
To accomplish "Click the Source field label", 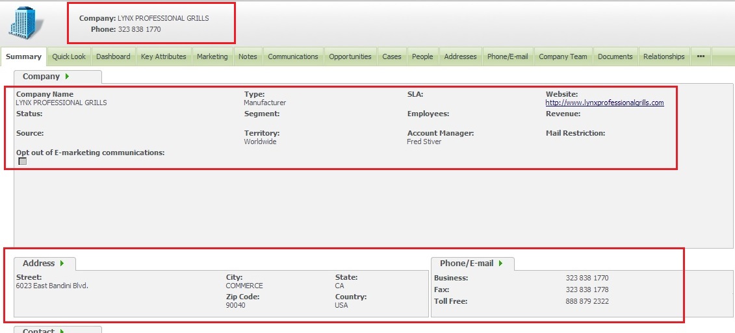I will (x=29, y=133).
